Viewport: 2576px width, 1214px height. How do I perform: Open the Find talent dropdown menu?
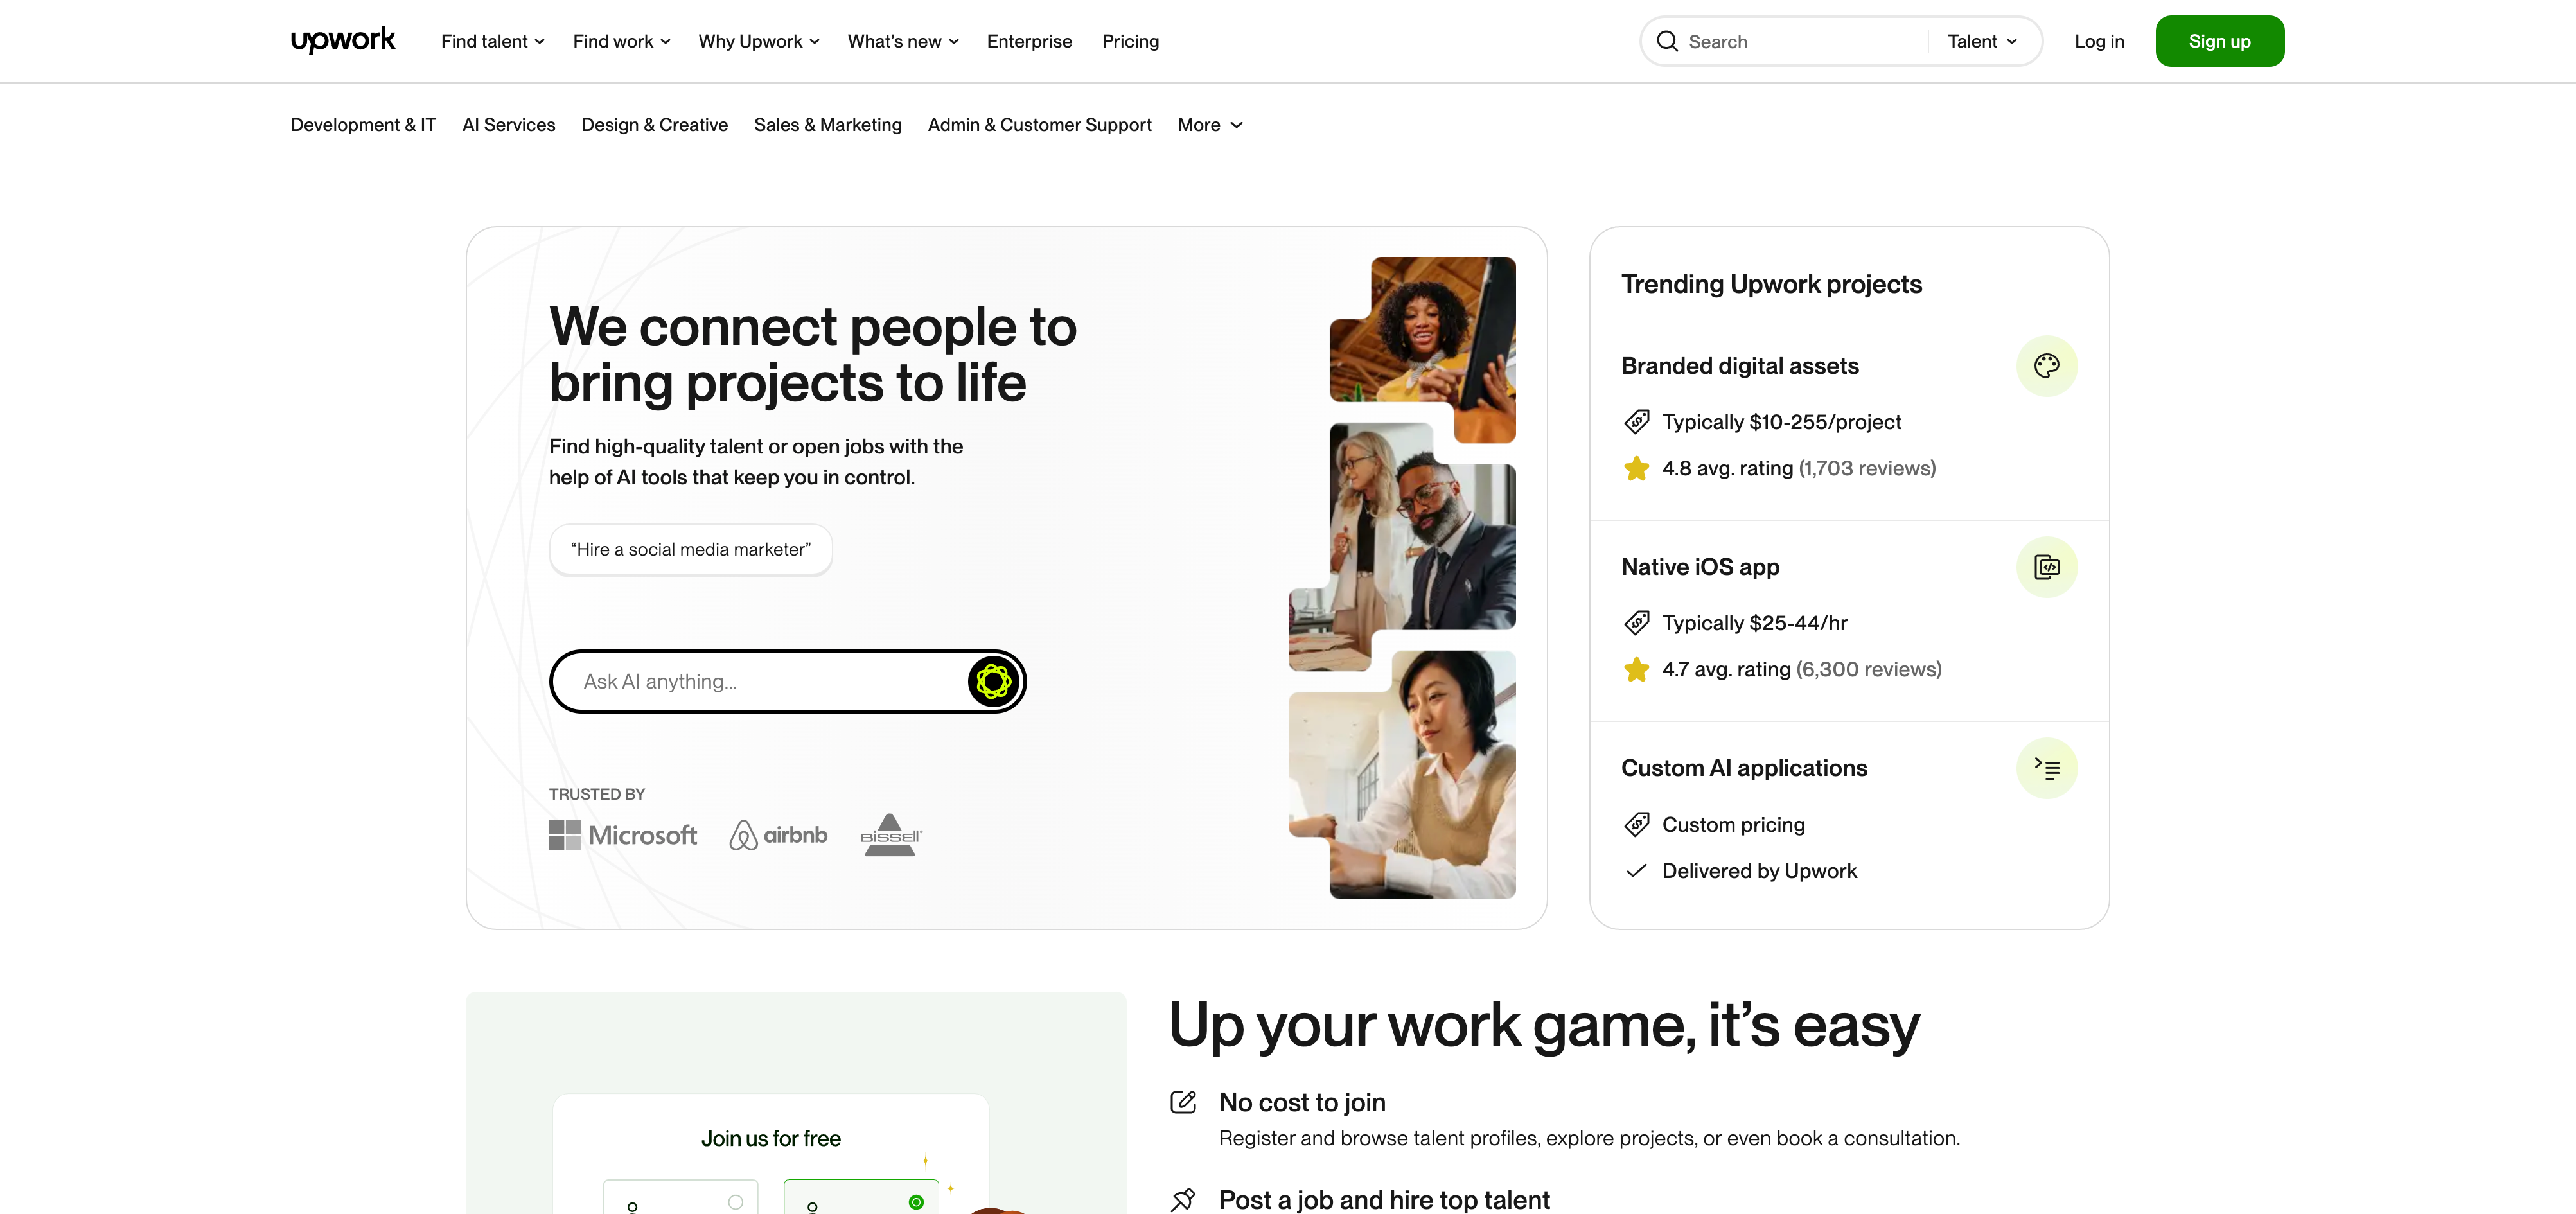pos(492,41)
